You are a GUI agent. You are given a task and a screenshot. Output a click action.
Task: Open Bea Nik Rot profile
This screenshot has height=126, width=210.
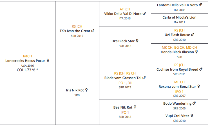(123, 107)
